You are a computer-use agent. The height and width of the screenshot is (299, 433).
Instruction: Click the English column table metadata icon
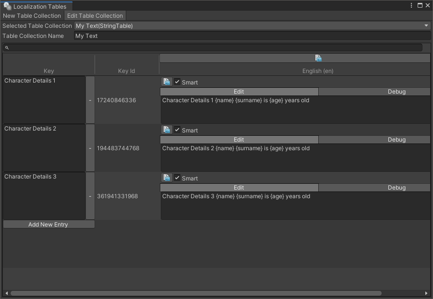pos(318,58)
